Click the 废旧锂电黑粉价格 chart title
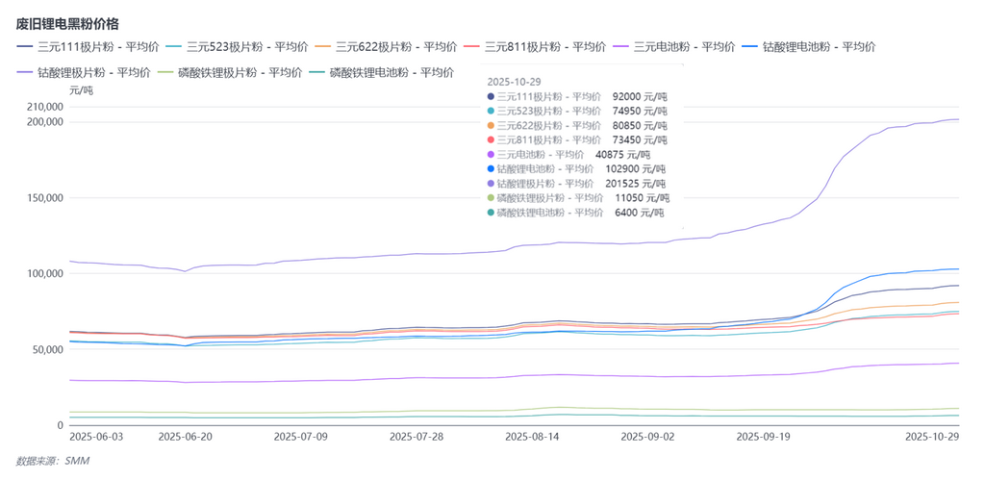Viewport: 985px width, 480px height. coord(67,23)
